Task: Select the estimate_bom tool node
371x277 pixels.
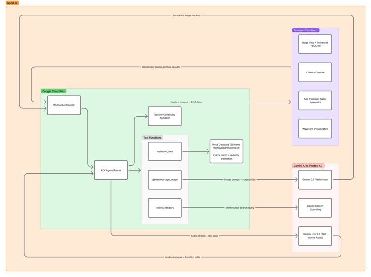Action: pyautogui.click(x=165, y=151)
